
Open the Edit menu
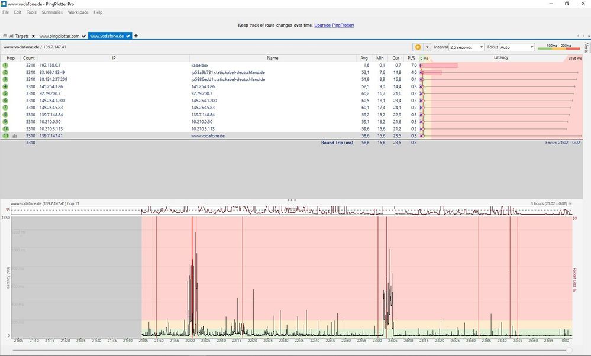click(18, 12)
